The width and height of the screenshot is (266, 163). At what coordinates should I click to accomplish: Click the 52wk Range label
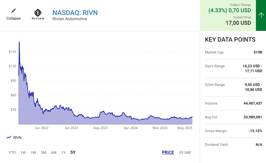[x=215, y=85]
